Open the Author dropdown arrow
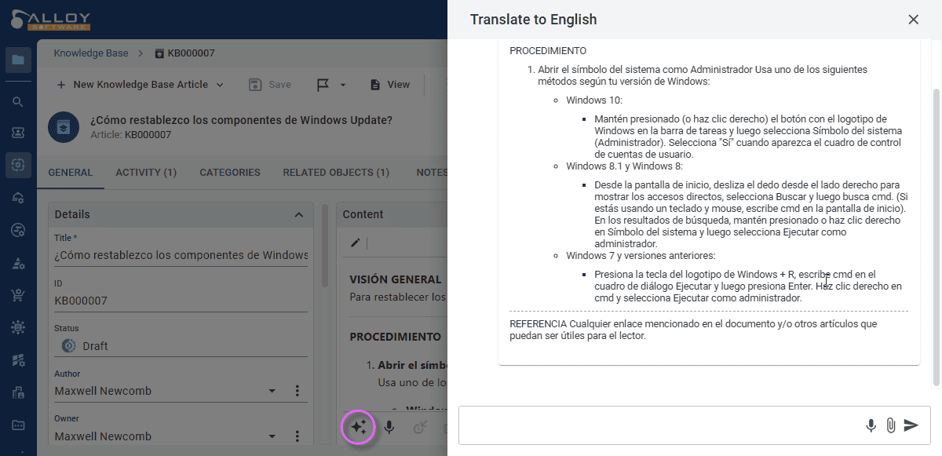Image resolution: width=942 pixels, height=456 pixels. [x=272, y=391]
